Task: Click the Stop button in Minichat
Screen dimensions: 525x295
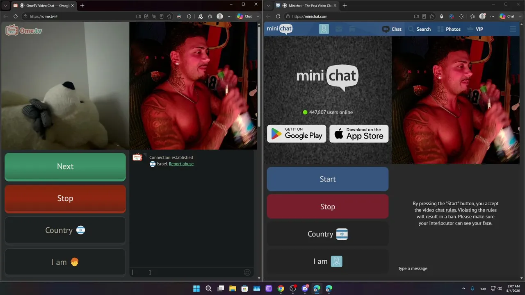Action: tap(328, 206)
